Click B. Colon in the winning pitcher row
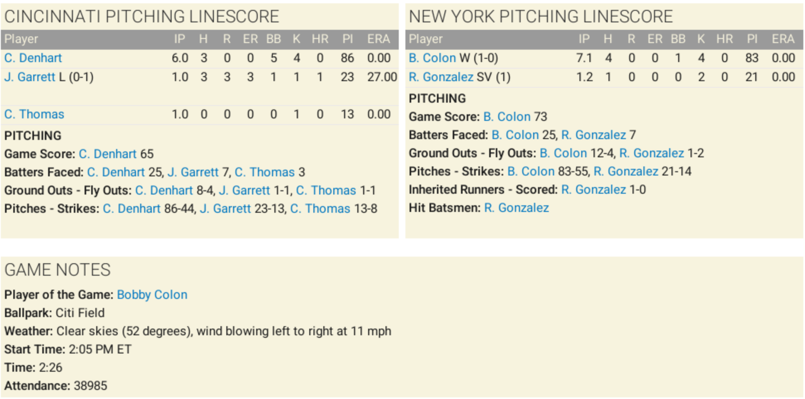Viewport: 805px width, 399px height. 432,58
